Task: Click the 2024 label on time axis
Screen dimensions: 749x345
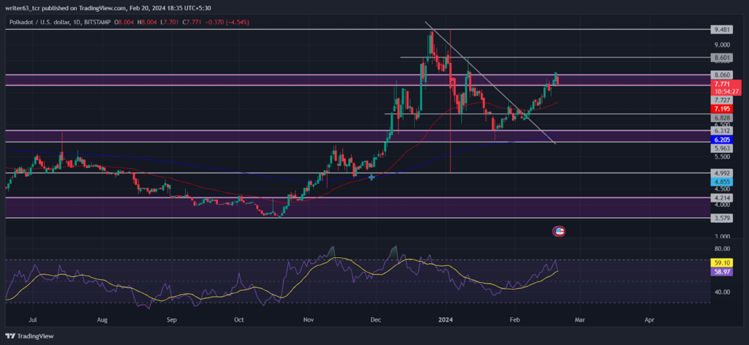Action: tap(445, 319)
